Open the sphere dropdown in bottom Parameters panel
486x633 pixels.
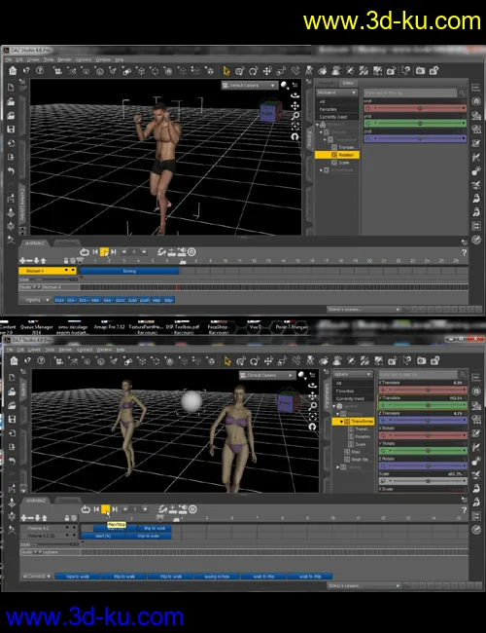(353, 374)
